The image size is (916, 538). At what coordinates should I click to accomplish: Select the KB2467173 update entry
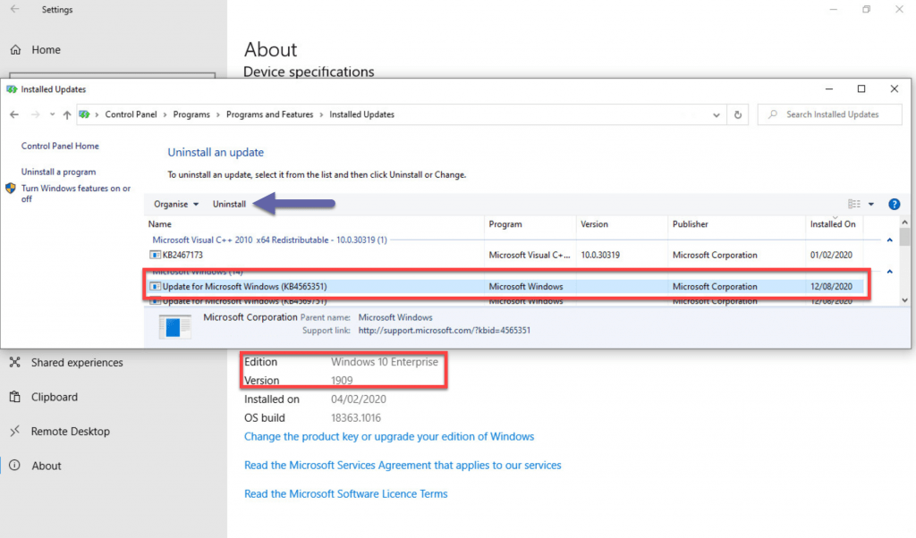point(176,255)
